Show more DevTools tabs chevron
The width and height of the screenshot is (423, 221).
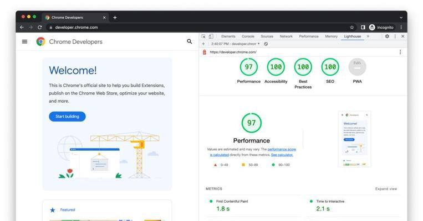tap(368, 36)
